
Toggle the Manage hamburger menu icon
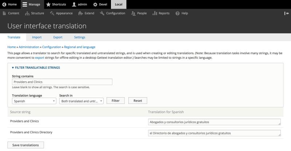coord(25,4)
